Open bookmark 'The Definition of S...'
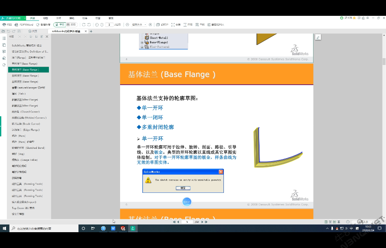386x248 pixels. (x=30, y=52)
